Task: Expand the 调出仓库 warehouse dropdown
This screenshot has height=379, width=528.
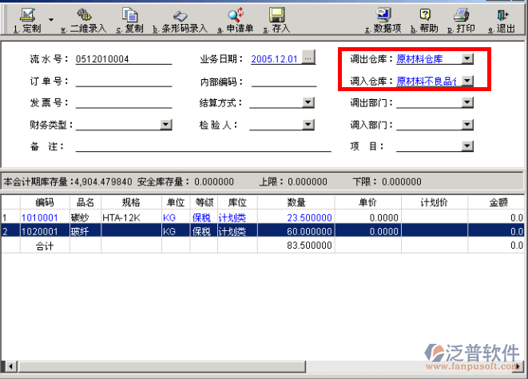Action: (467, 58)
